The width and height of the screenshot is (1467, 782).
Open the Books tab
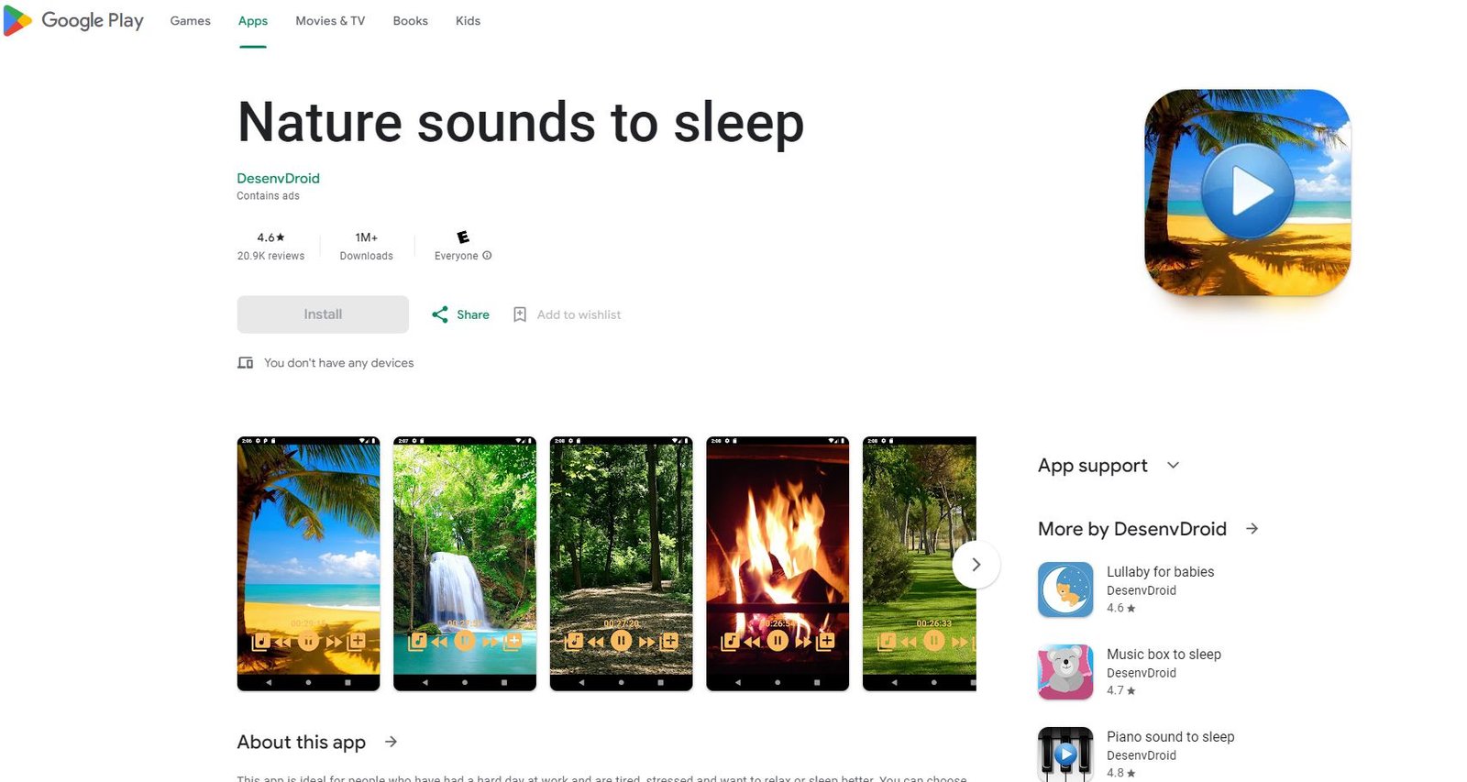pyautogui.click(x=410, y=21)
